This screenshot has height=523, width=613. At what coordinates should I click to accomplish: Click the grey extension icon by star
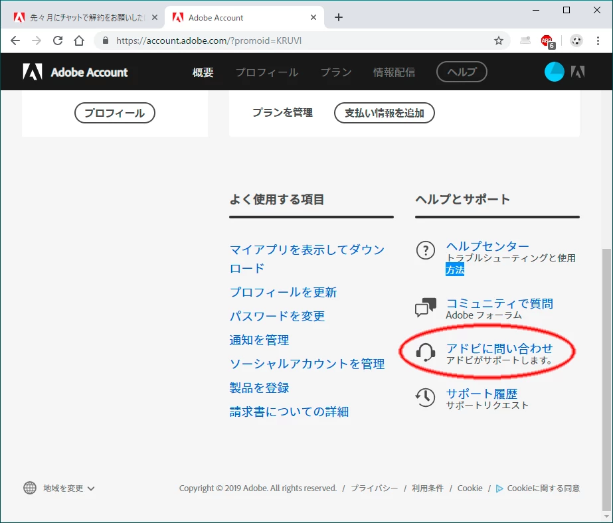click(525, 40)
